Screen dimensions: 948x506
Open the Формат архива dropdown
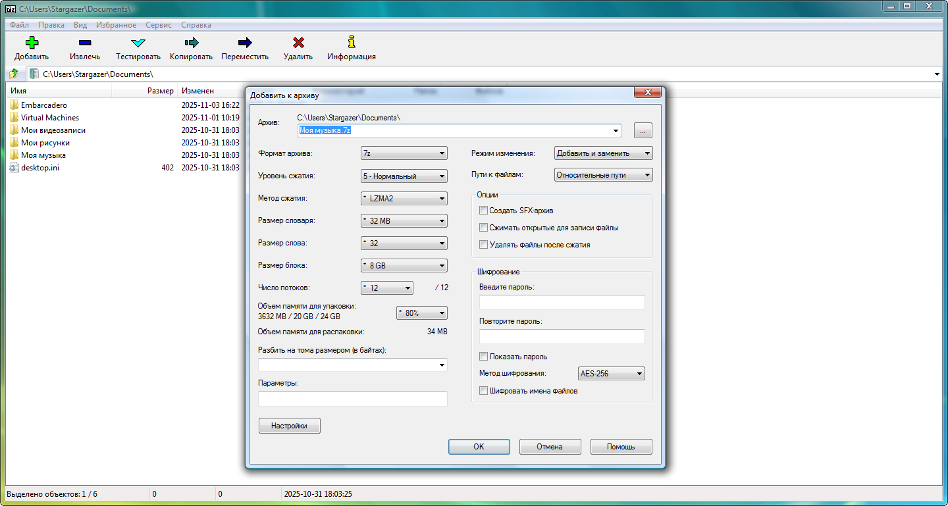point(404,154)
